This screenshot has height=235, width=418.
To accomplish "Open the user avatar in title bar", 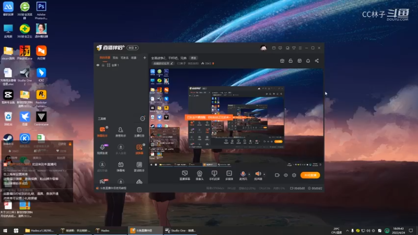I will point(263,48).
